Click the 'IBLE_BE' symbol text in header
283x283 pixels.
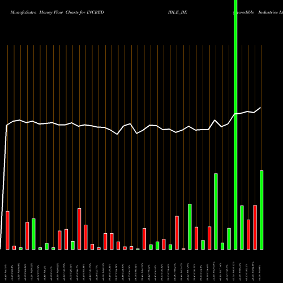coord(178,12)
